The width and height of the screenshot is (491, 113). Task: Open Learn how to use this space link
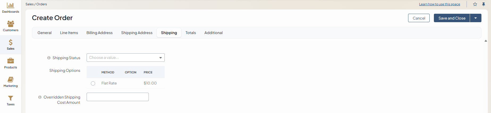coord(439,4)
